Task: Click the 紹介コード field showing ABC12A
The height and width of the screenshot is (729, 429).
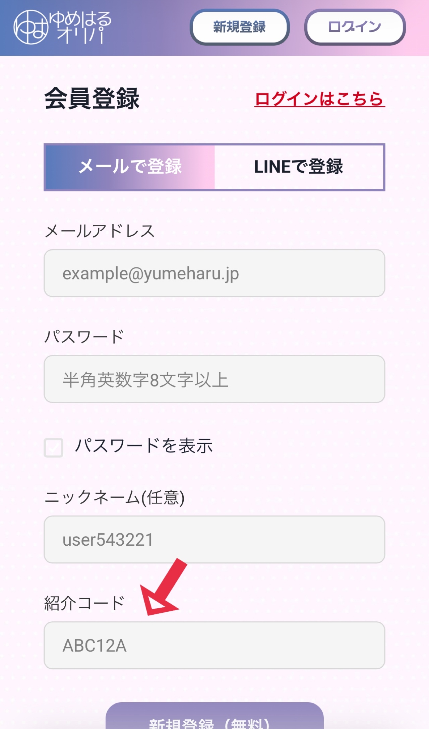Action: click(x=214, y=646)
